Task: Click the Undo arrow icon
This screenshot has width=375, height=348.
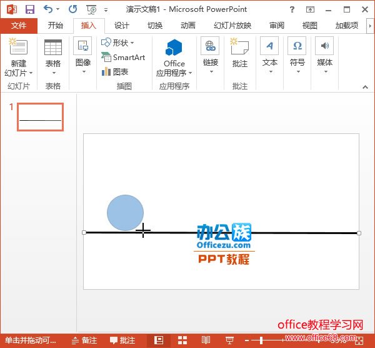Action: [48, 9]
